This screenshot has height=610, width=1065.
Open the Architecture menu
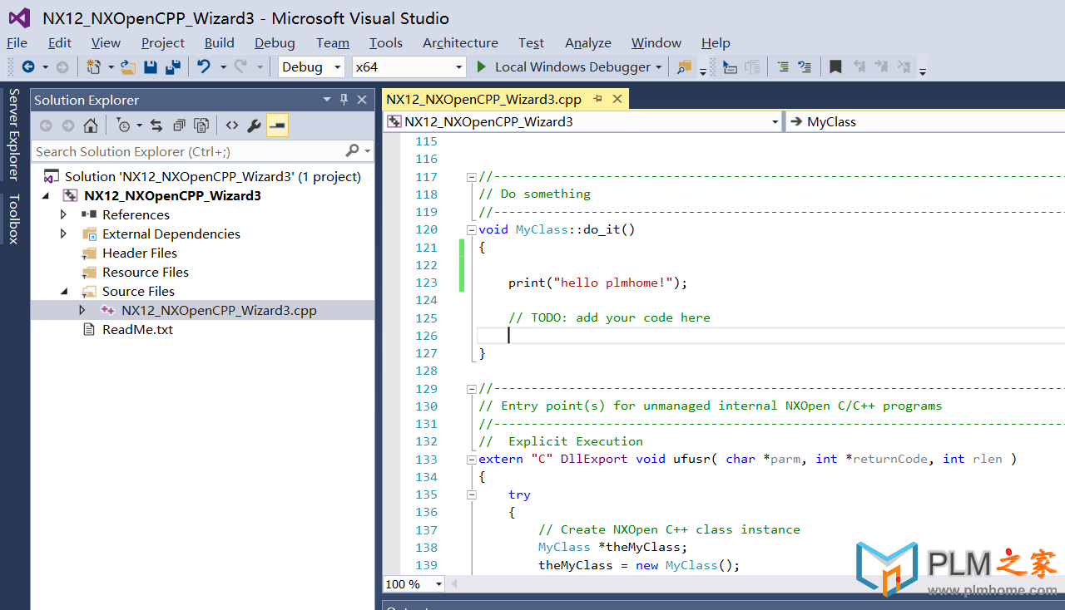[460, 42]
